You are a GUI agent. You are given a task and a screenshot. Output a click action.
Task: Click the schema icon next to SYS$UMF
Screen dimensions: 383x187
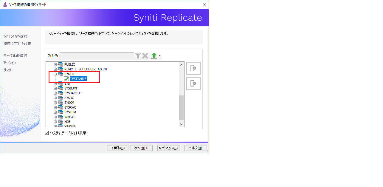61,88
